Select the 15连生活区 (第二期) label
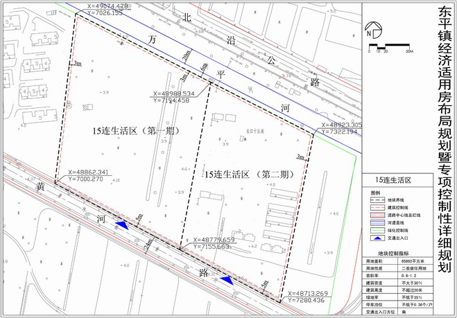This screenshot has width=457, height=318. pos(243,175)
